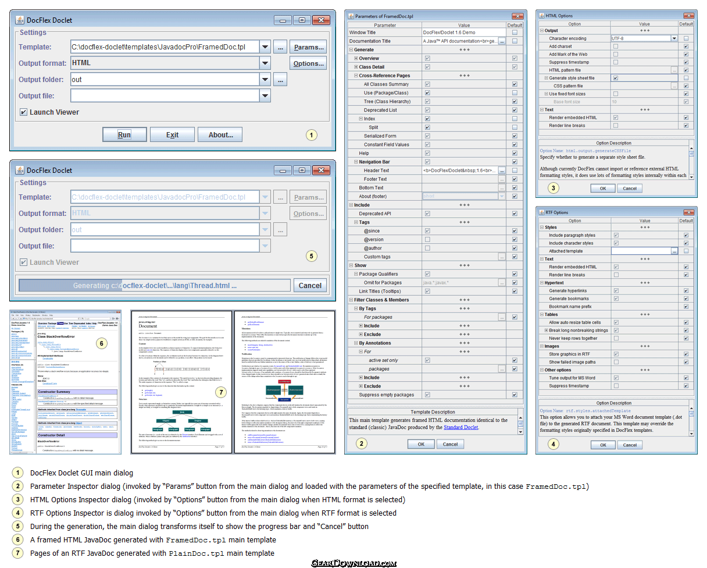Screen dimensions: 707x568
Task: Click the Java icon in the Parameters of FramedDoc.tpl title bar
Action: [x=350, y=16]
